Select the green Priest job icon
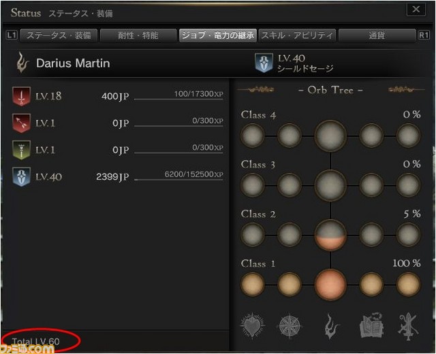The width and height of the screenshot is (436, 354). pos(21,150)
